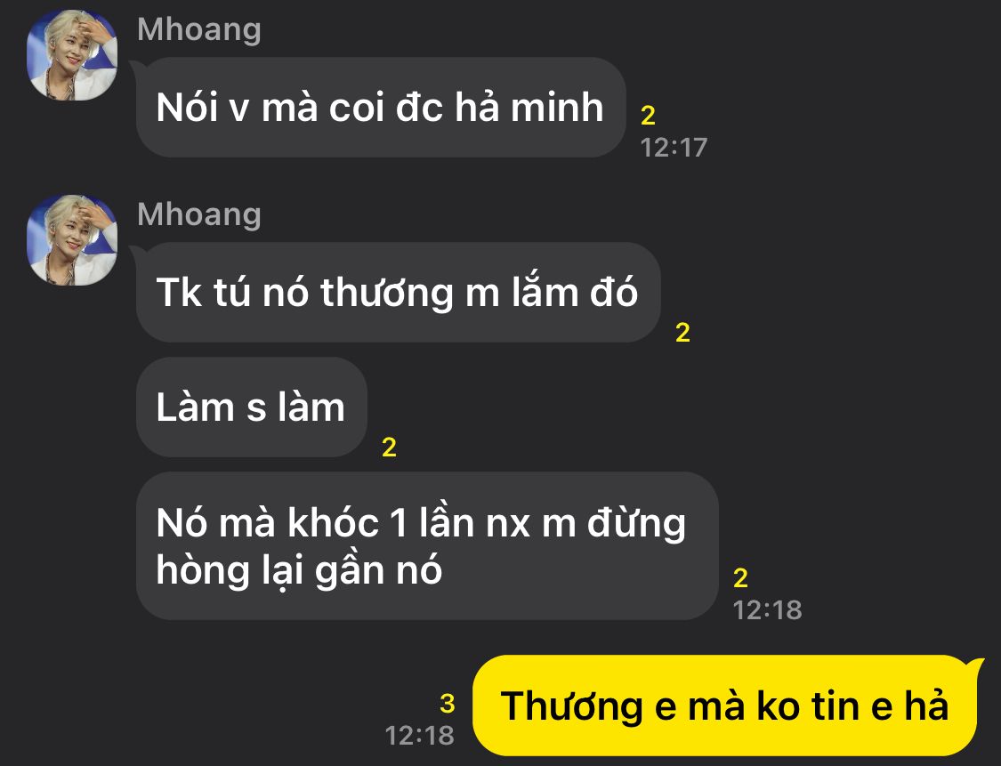
Task: Open Mhoang's profile picture on first message
Action: coord(72,55)
